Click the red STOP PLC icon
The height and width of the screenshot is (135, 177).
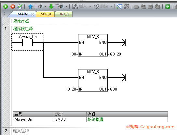(13, 6)
